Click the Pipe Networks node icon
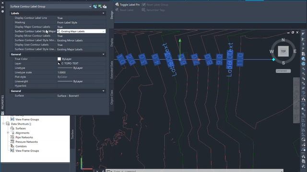Screen dimensions: 307x172 12,137
